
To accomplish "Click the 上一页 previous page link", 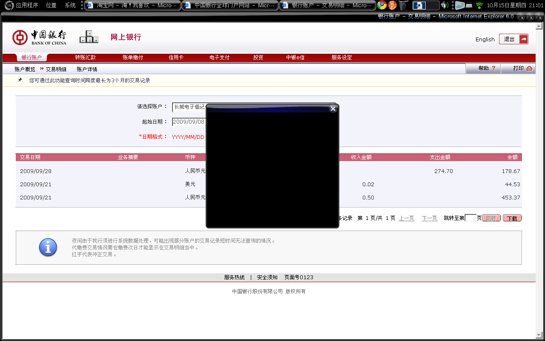I will pos(406,218).
